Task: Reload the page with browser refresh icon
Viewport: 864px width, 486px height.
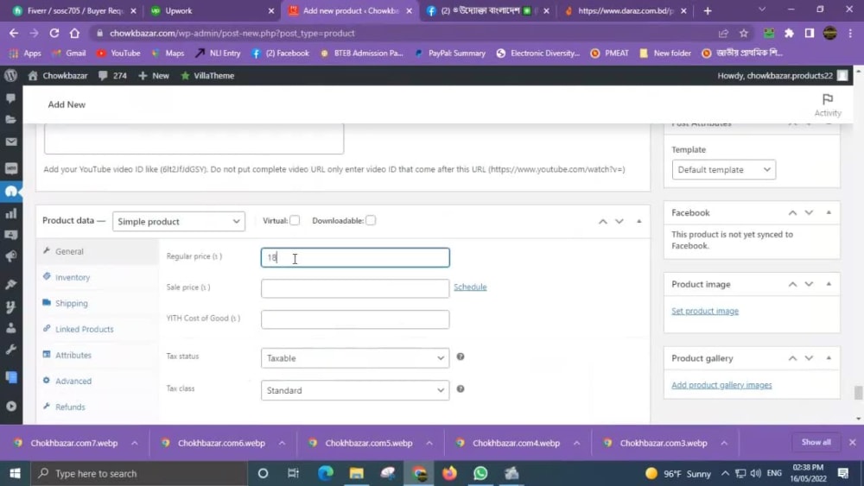Action: click(x=54, y=33)
